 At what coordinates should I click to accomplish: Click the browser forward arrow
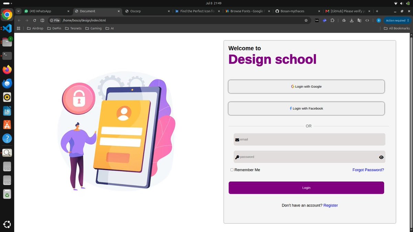[x=27, y=20]
